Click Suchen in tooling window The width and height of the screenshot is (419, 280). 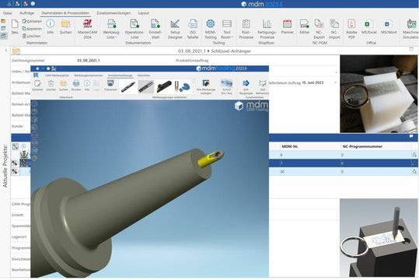pyautogui.click(x=63, y=86)
